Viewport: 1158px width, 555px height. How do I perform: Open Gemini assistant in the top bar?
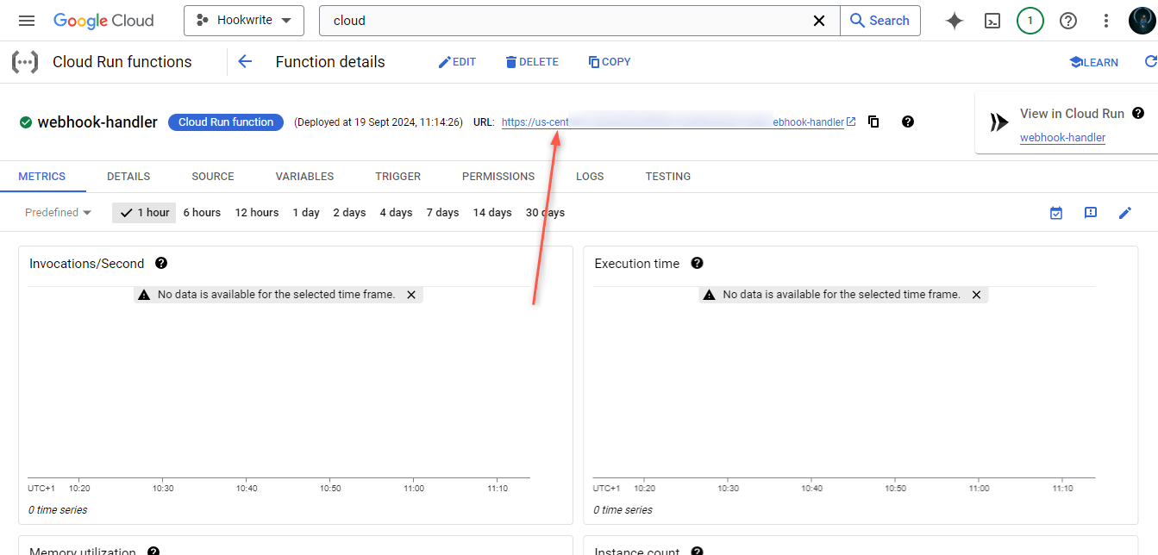tap(954, 20)
